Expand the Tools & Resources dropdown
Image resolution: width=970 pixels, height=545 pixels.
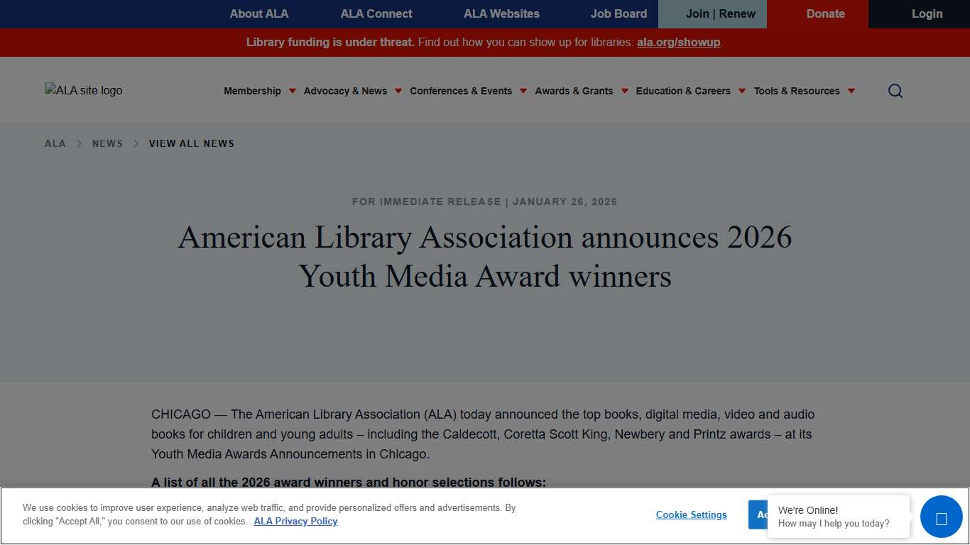797,91
